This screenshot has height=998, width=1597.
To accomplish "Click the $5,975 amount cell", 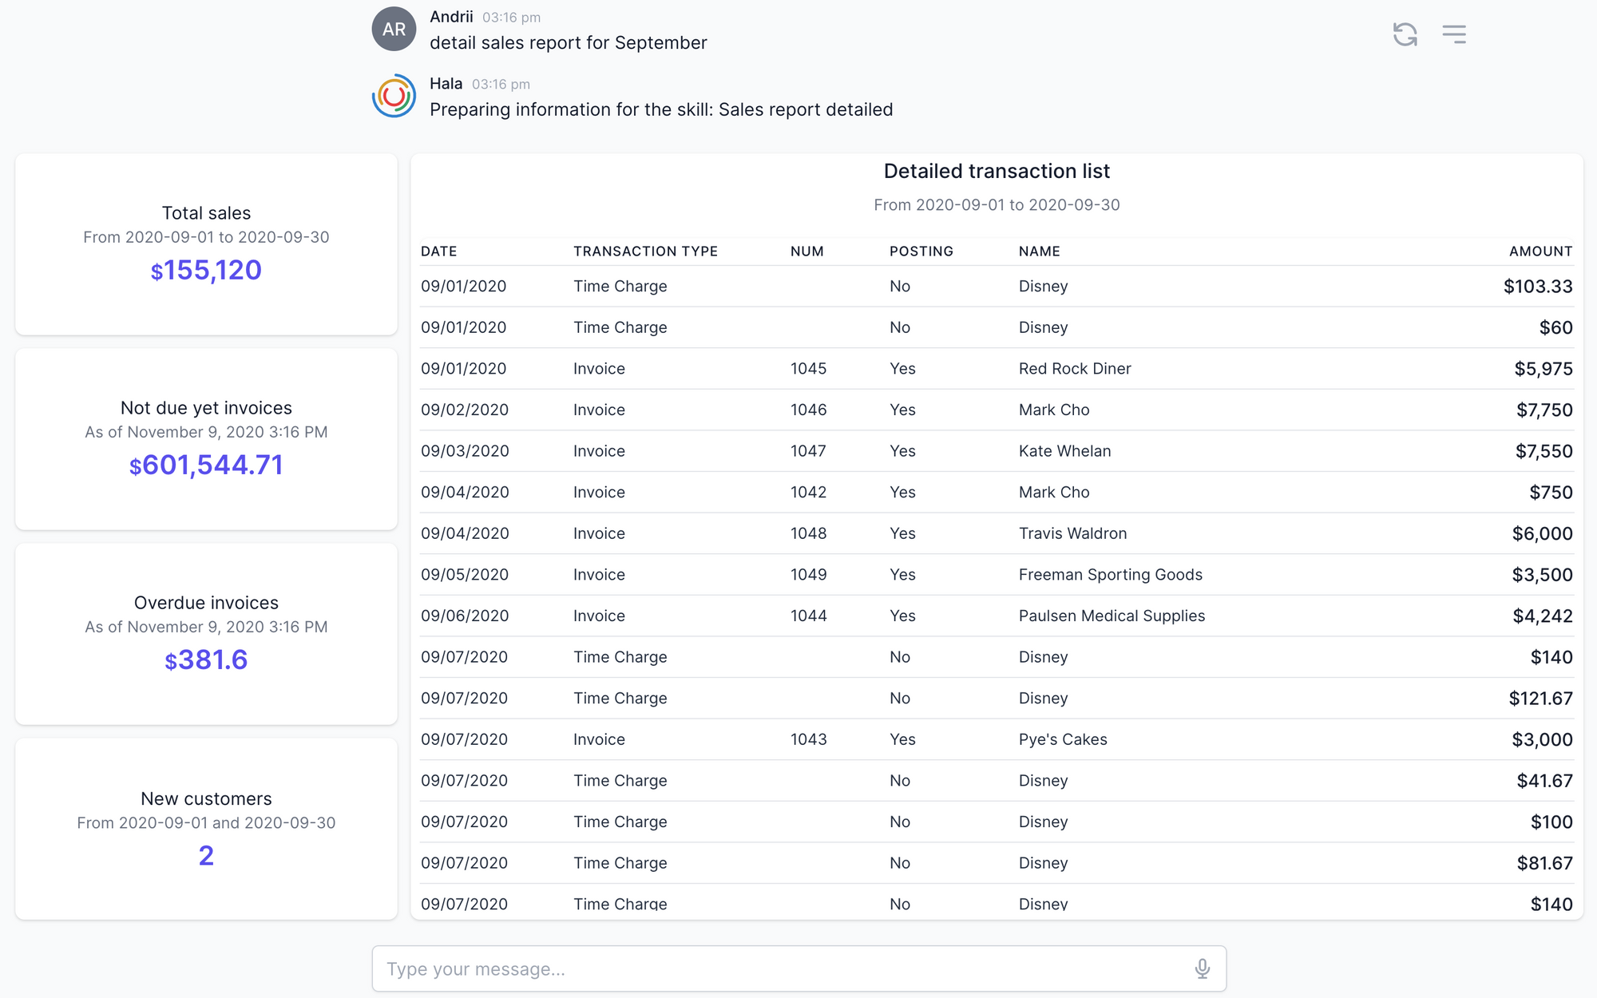I will [x=1544, y=368].
